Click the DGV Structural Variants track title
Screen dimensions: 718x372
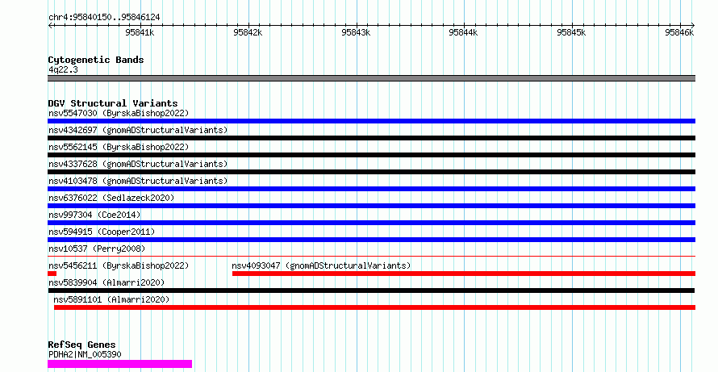pyautogui.click(x=113, y=103)
